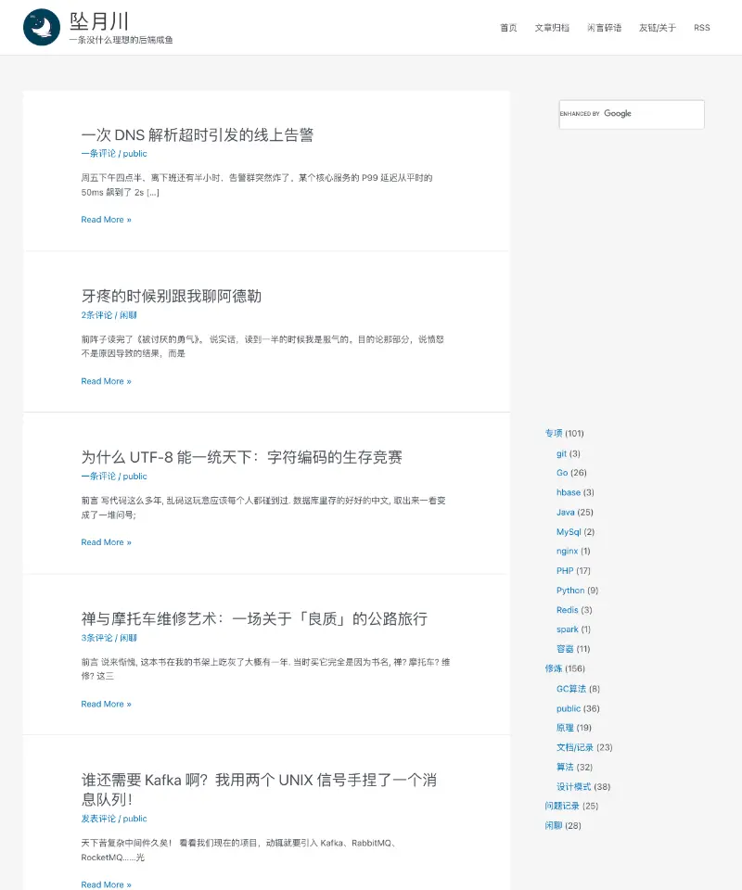Image resolution: width=742 pixels, height=890 pixels.
Task: Open 文档/记录 category in sidebar
Action: click(575, 747)
